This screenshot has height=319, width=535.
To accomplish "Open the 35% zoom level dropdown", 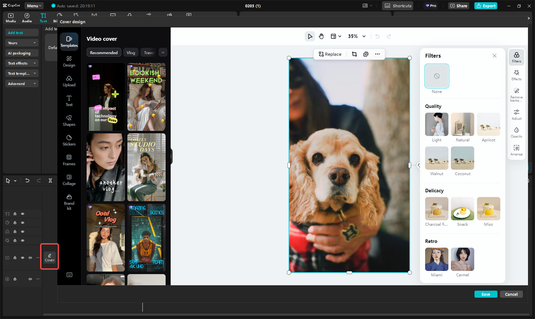I will [356, 36].
